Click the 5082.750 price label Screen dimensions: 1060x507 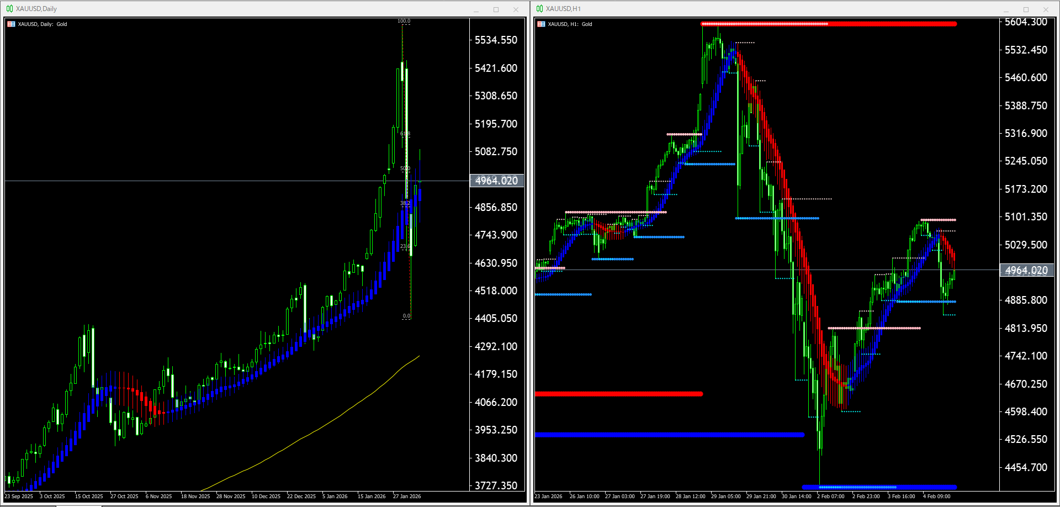click(x=496, y=151)
